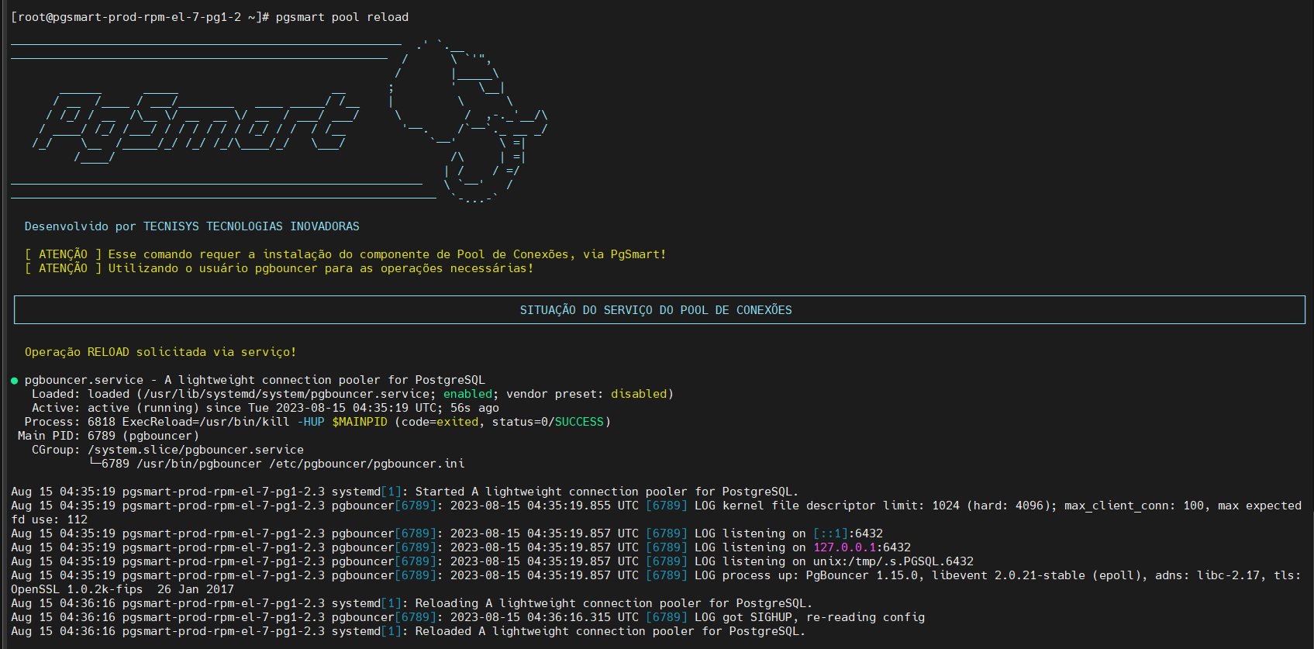Click 'ExecReload=/usr/bin/kill' in Process line
The height and width of the screenshot is (649, 1314).
[x=205, y=422]
